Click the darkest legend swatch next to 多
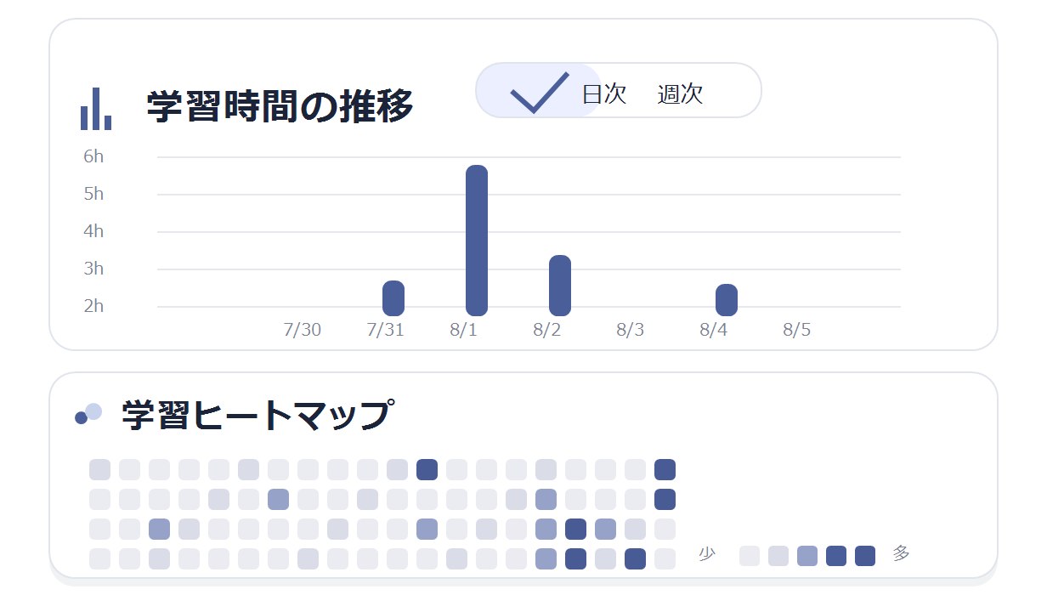1047x612 pixels. 865,556
